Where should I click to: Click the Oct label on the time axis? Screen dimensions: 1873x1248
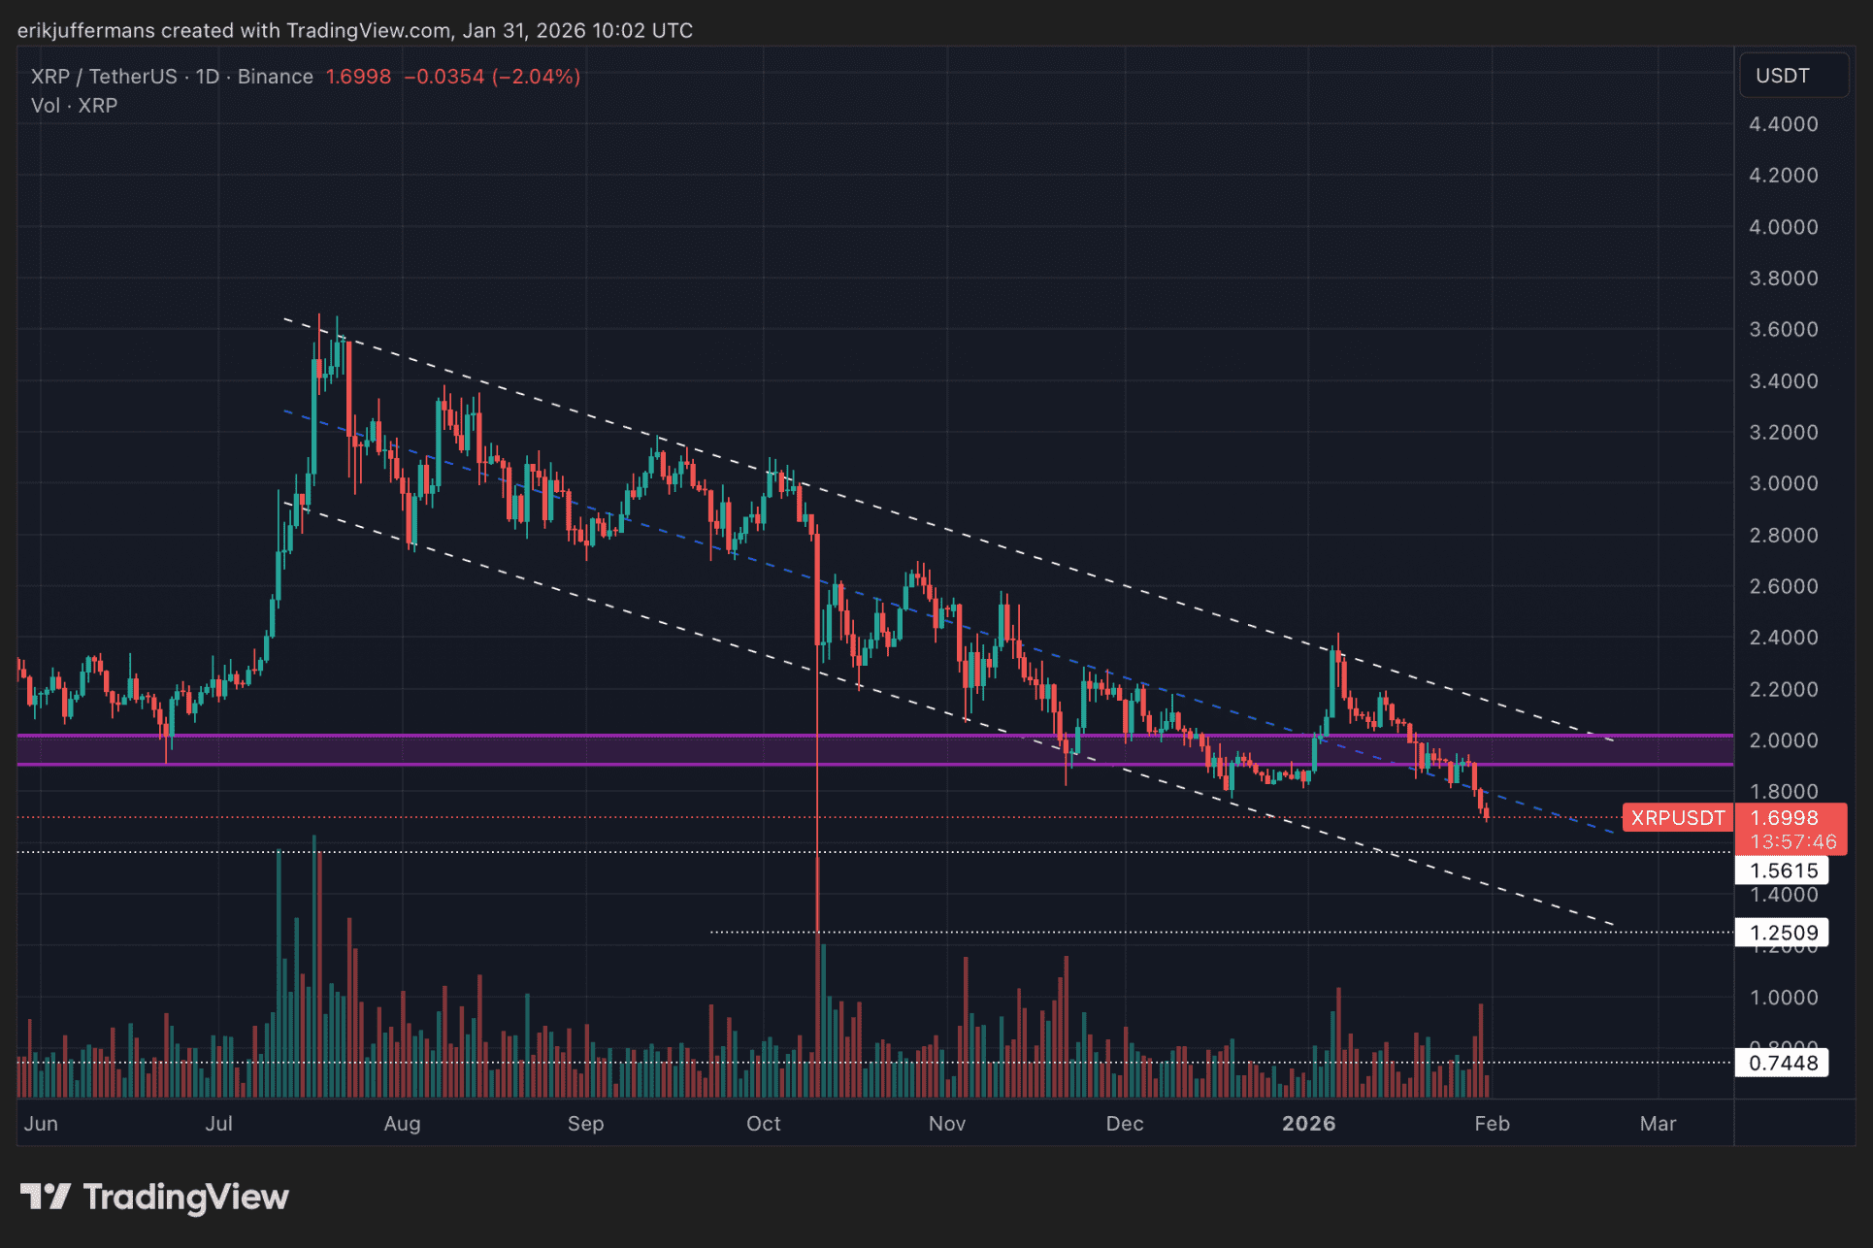pos(763,1123)
